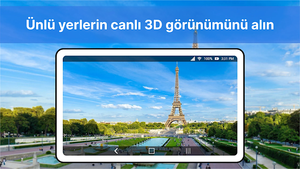Tap the Android back arrow icon
The height and width of the screenshot is (169, 300).
click(116, 151)
